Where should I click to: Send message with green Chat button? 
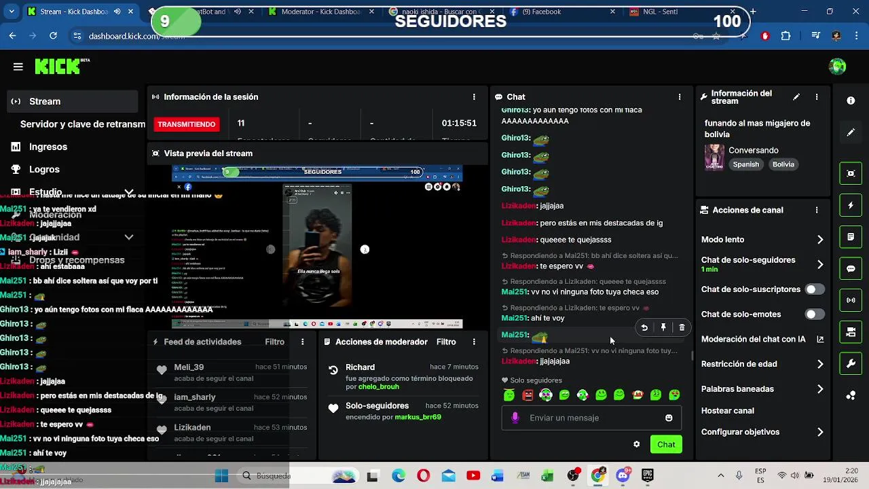pos(666,444)
